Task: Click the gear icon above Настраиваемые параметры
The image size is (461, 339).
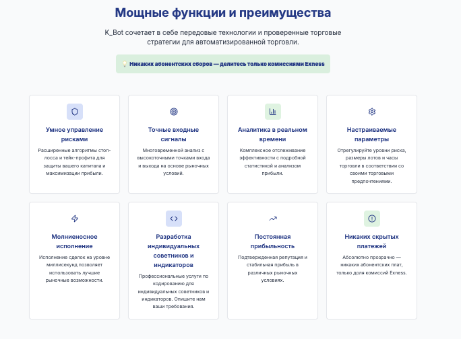Action: 372,112
